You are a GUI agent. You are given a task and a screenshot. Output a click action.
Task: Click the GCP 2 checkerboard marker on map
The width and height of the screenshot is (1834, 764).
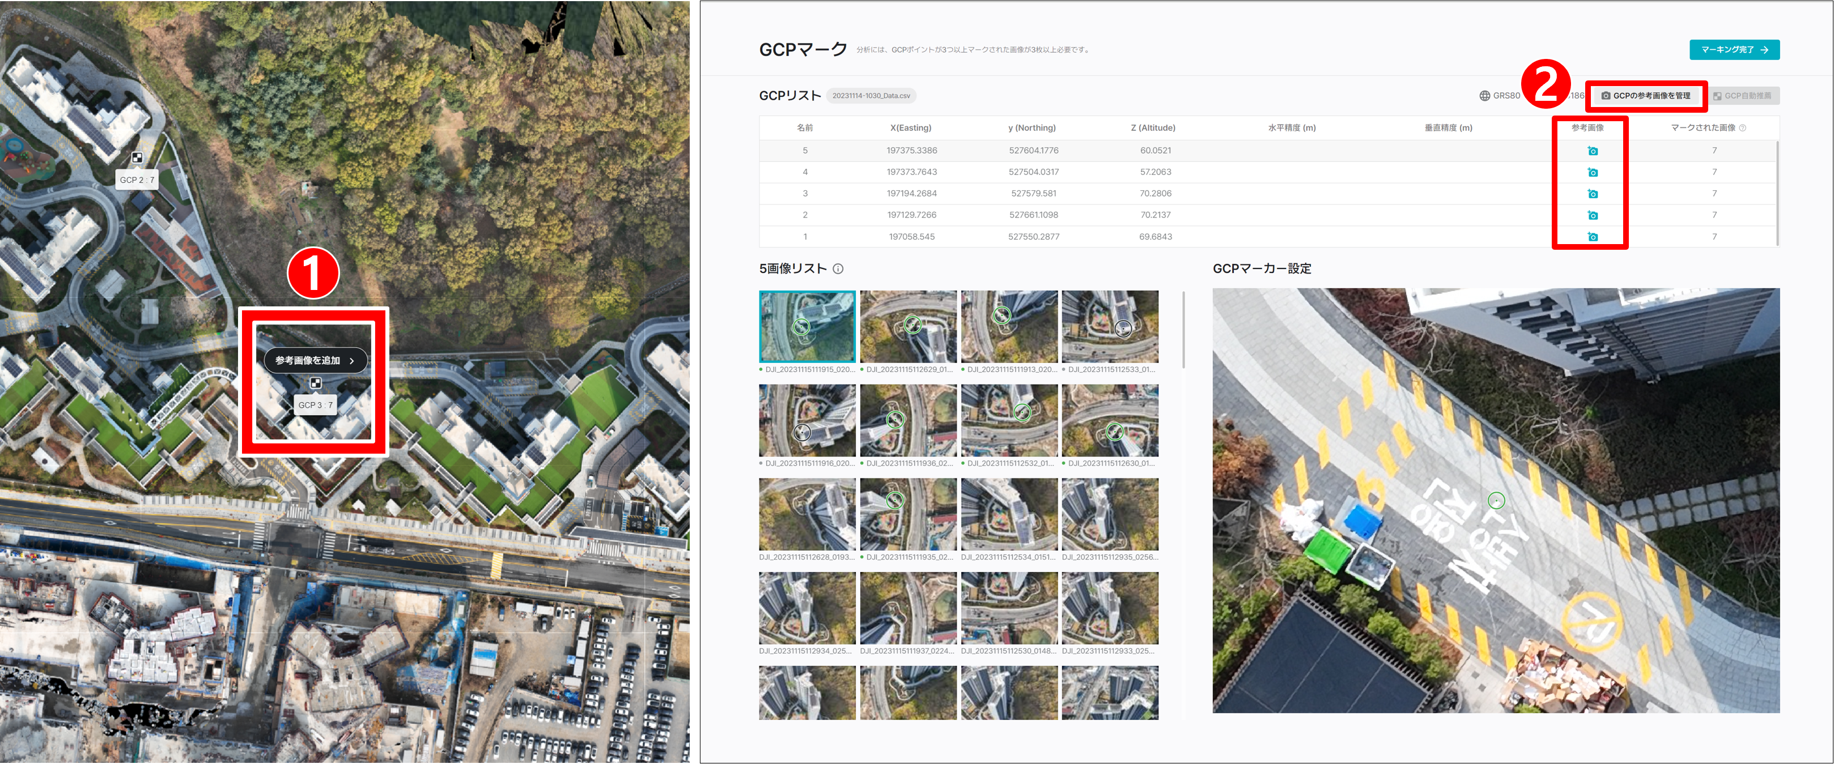pos(137,158)
